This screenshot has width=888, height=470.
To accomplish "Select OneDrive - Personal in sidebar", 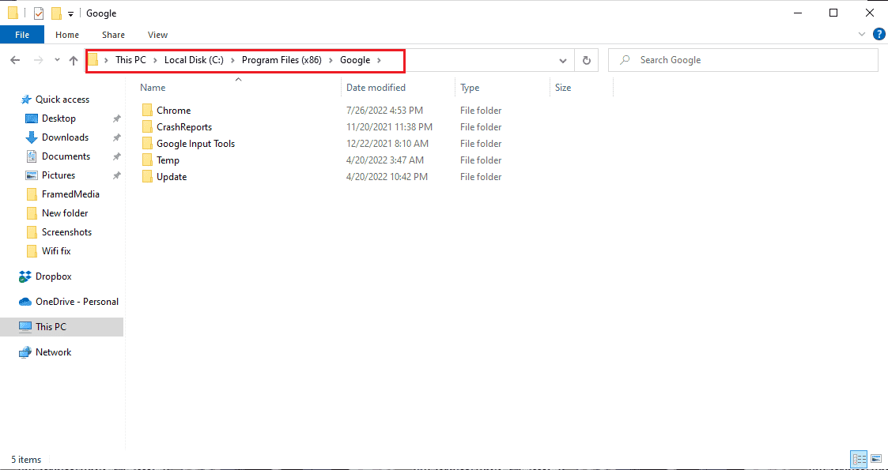I will tap(77, 302).
